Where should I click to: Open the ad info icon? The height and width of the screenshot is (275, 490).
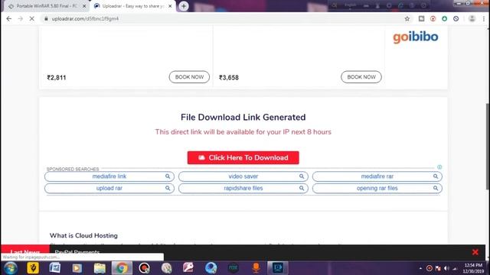pyautogui.click(x=439, y=167)
